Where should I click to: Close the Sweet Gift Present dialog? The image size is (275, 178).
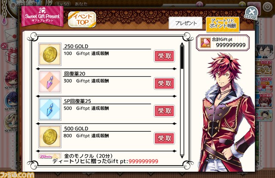pyautogui.click(x=251, y=13)
